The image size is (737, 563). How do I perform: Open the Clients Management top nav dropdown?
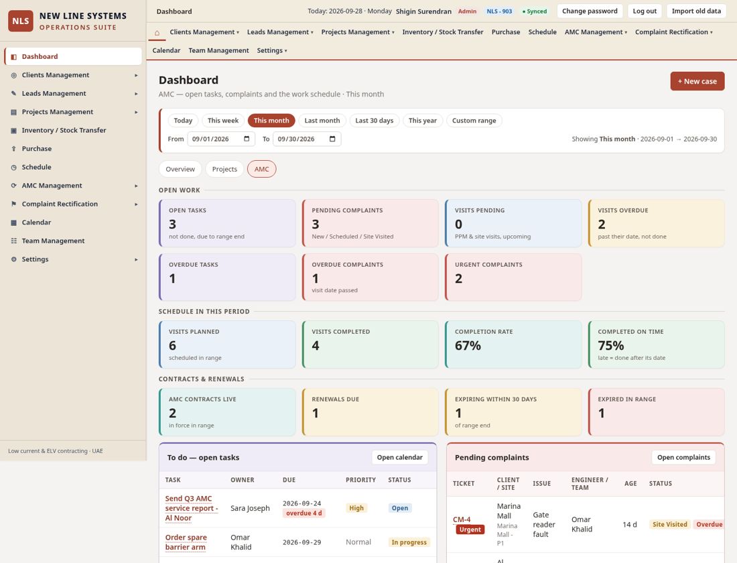[204, 32]
